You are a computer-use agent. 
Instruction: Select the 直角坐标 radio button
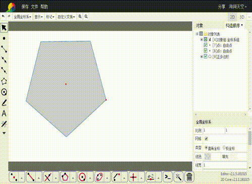click(206, 148)
